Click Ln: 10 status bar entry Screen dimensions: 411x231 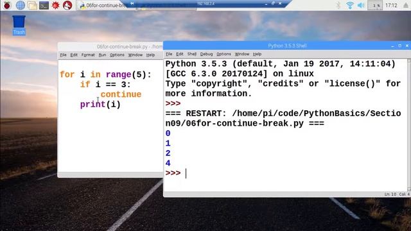click(390, 194)
